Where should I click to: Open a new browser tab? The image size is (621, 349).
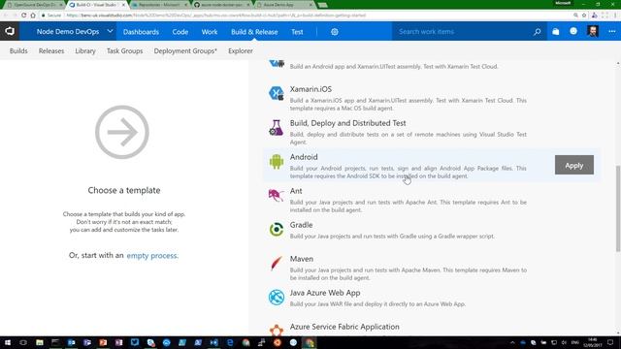click(322, 5)
